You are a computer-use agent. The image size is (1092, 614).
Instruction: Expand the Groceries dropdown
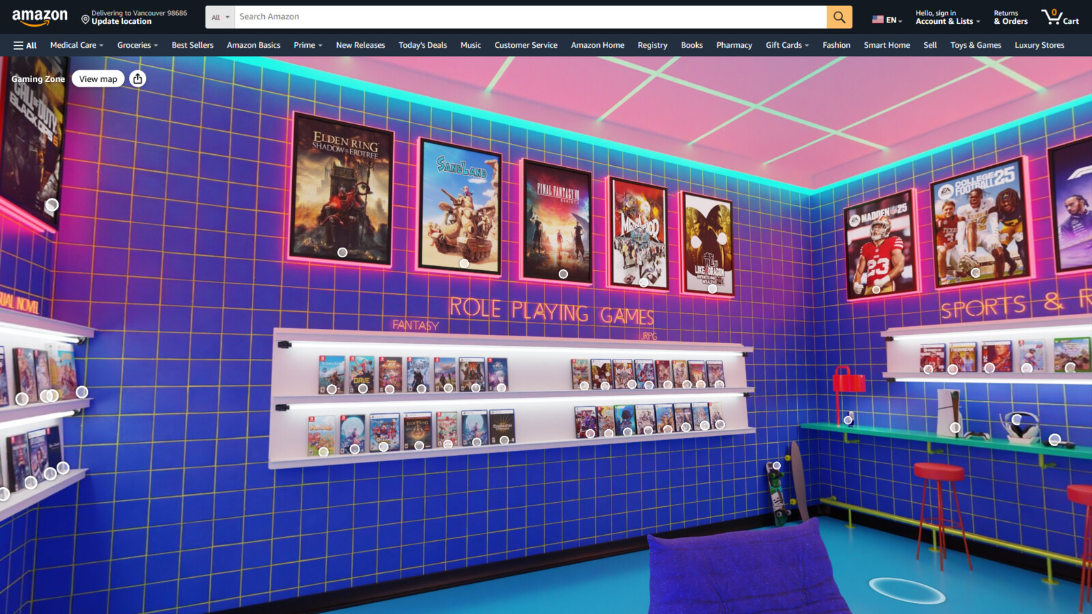(137, 45)
